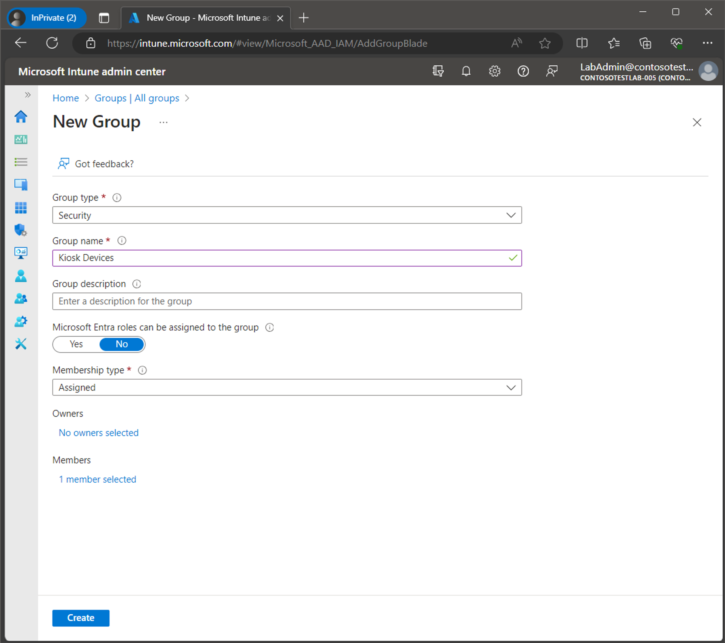
Task: Open help question mark icon
Action: (523, 71)
